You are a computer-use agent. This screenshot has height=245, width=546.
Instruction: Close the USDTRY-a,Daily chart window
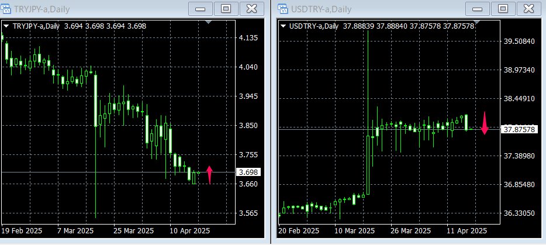tap(529, 9)
